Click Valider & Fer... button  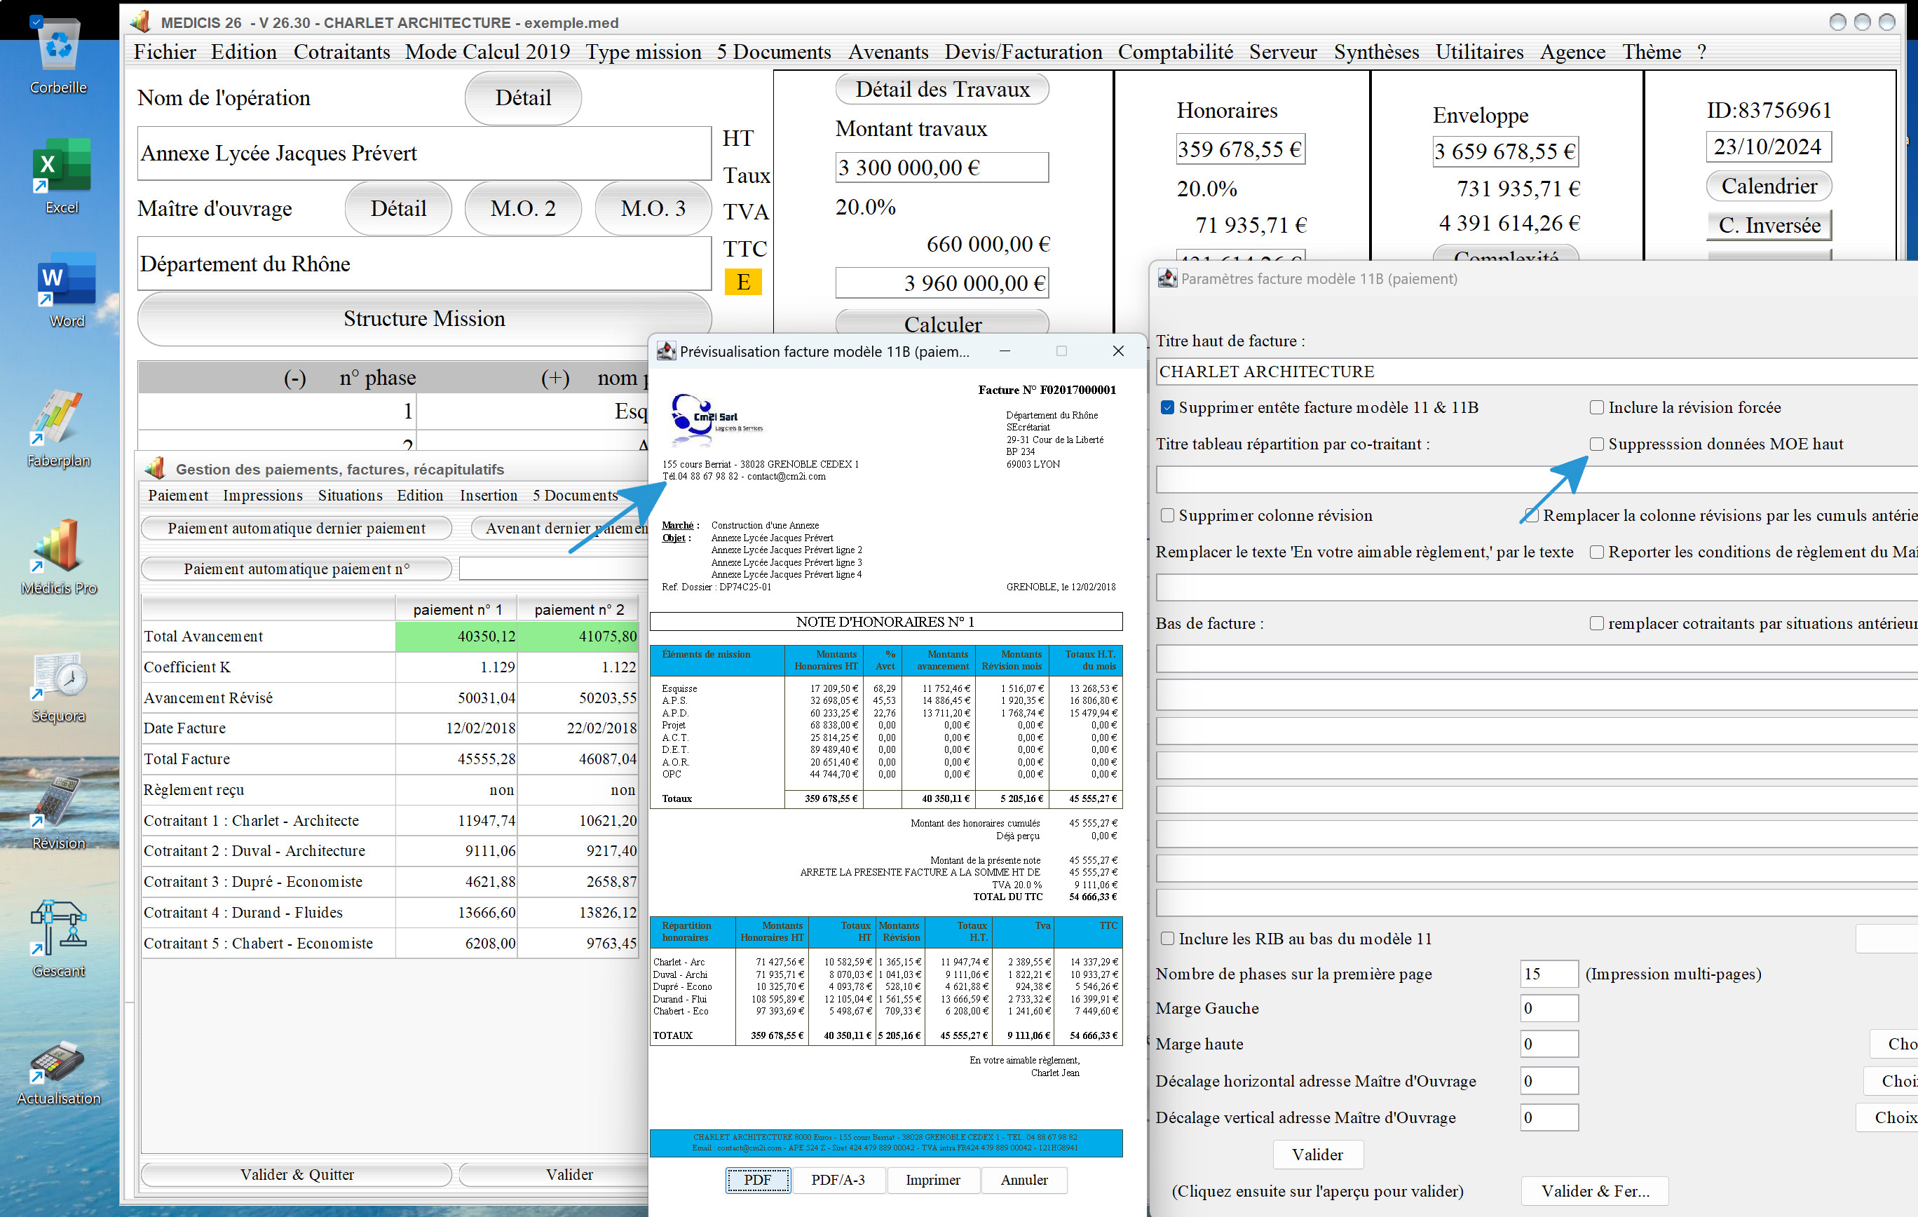click(x=1595, y=1191)
